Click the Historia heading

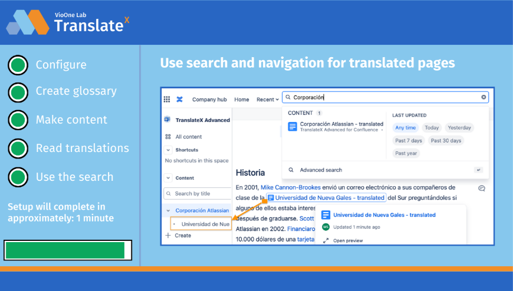coord(250,173)
